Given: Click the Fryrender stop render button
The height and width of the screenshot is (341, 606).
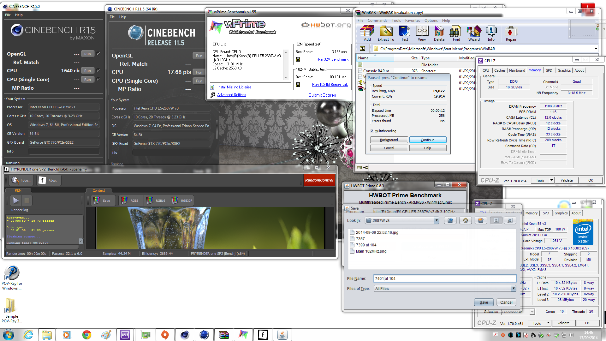Looking at the screenshot, I should pyautogui.click(x=27, y=200).
